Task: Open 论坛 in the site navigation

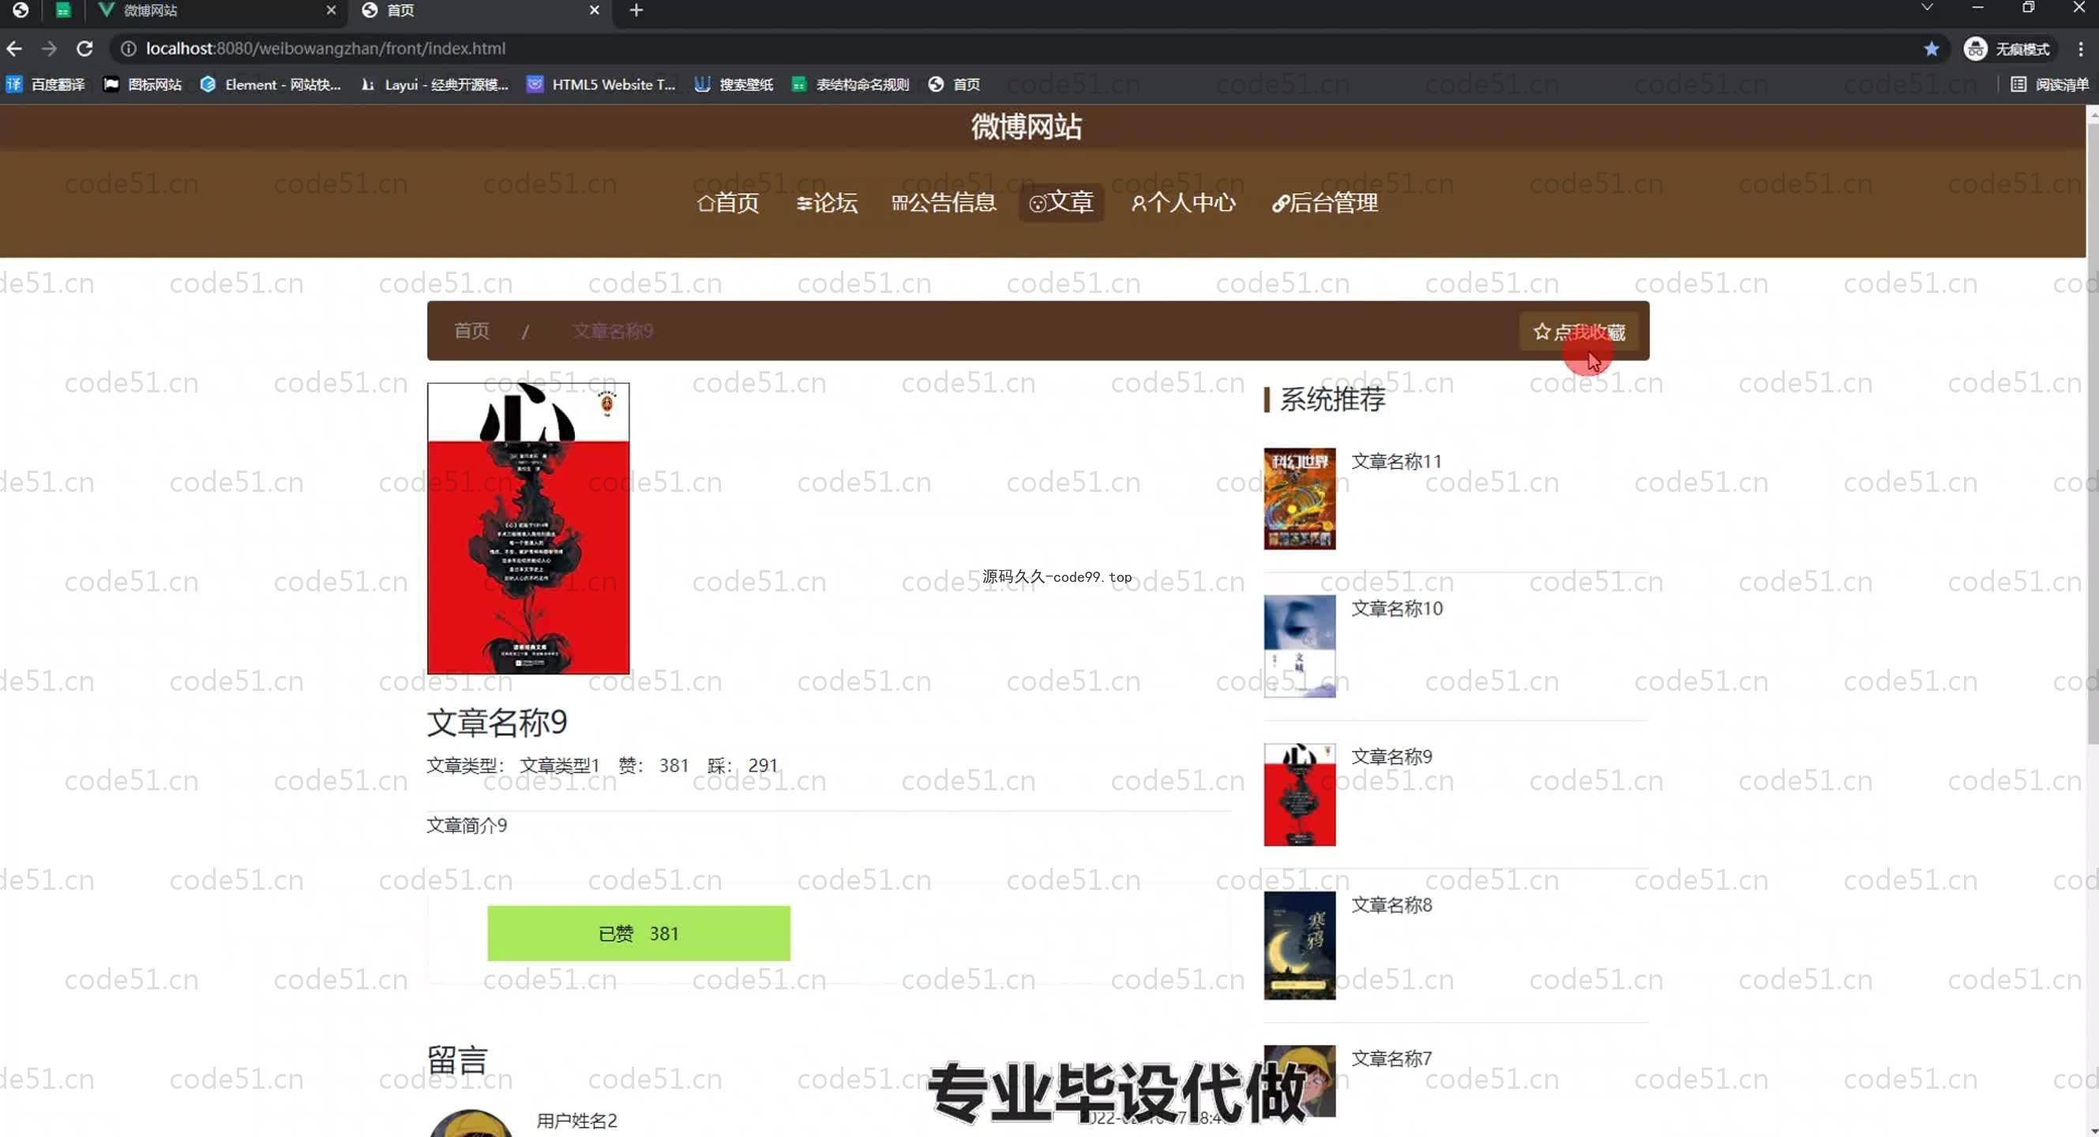Action: [826, 203]
